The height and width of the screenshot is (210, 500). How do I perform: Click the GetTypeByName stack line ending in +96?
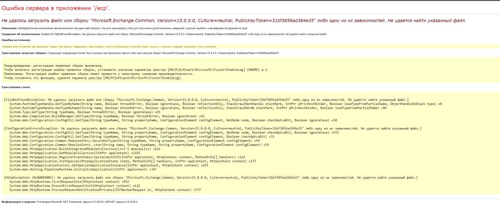[x=198, y=108]
